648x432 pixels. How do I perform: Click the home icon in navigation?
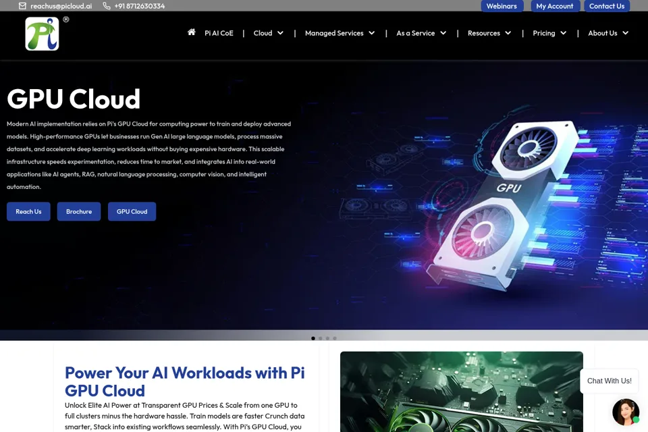pos(191,32)
